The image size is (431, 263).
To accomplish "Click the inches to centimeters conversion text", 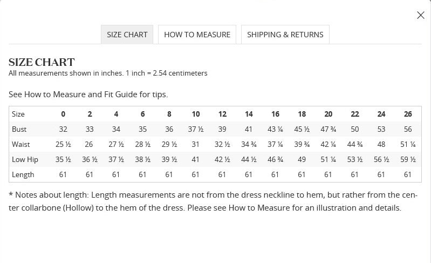I will (108, 73).
